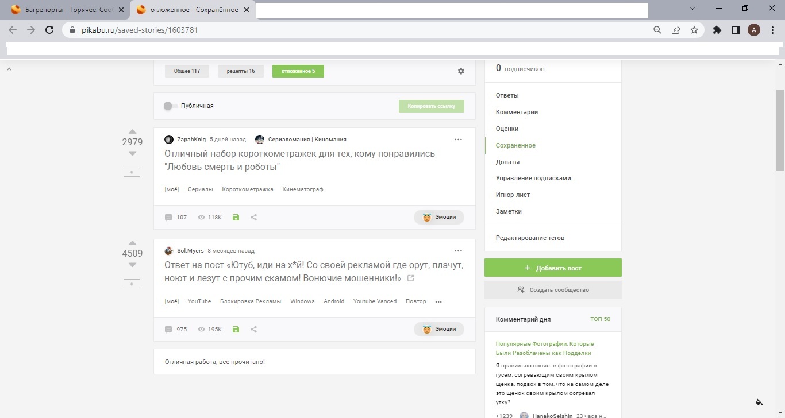Open Эмоции on the Sol.Myers post
The image size is (785, 418).
point(439,329)
